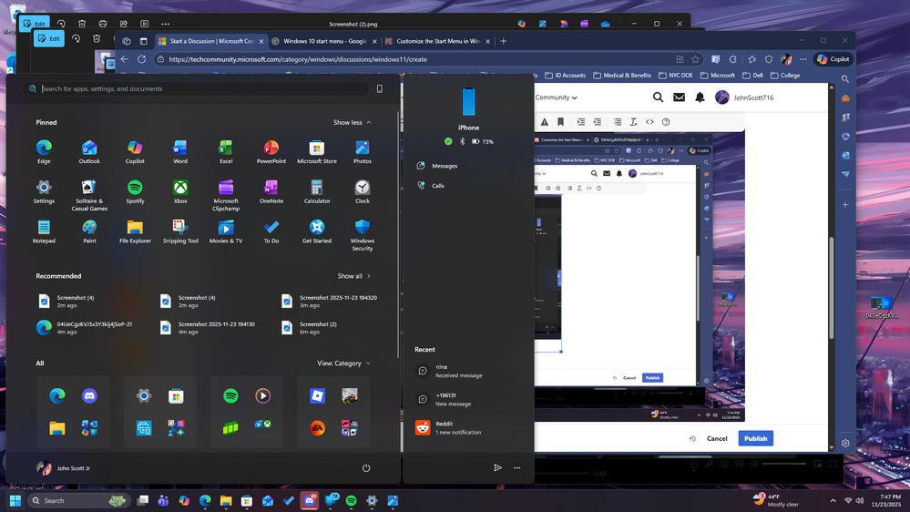
Task: Open pinned File Explorer app
Action: coord(135,231)
